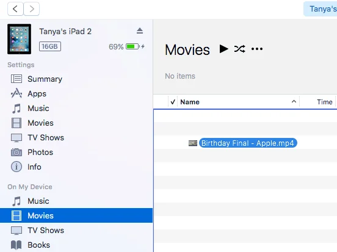
Task: Play all movies with the play button
Action: pos(223,49)
